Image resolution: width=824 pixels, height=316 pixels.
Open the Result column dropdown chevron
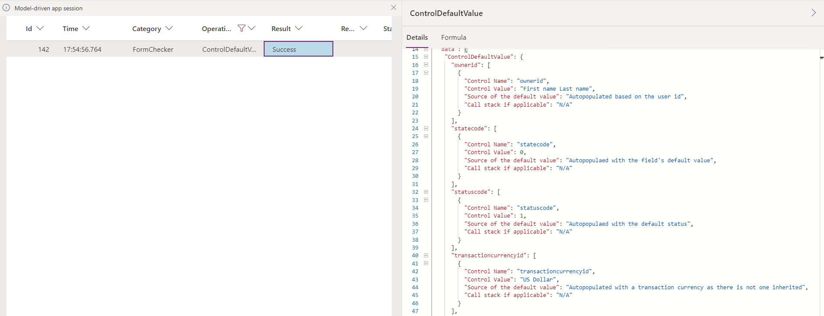point(298,28)
